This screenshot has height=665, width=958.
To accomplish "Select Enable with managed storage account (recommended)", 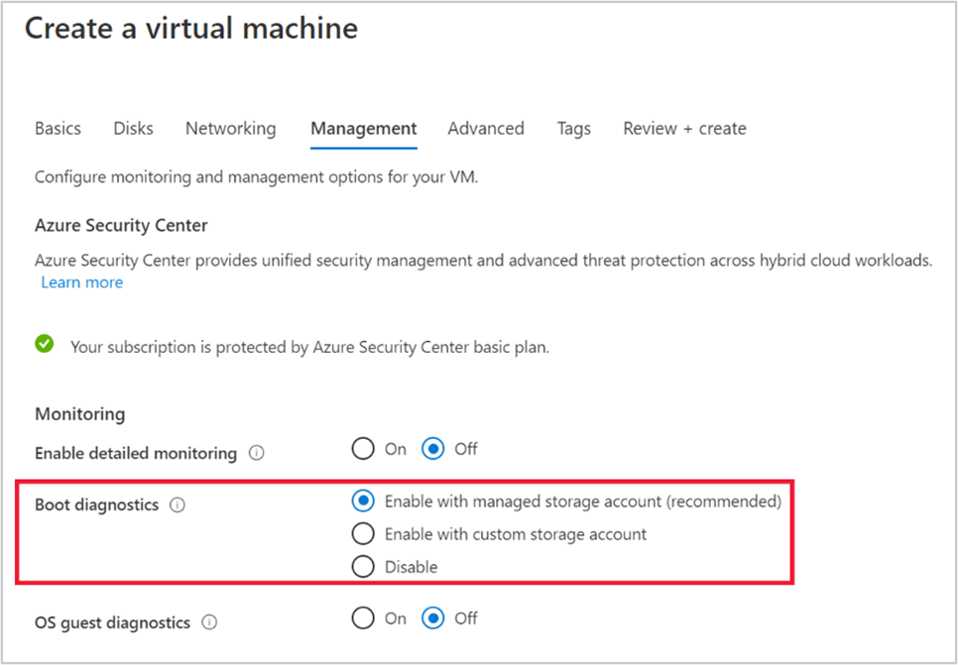I will tap(363, 500).
